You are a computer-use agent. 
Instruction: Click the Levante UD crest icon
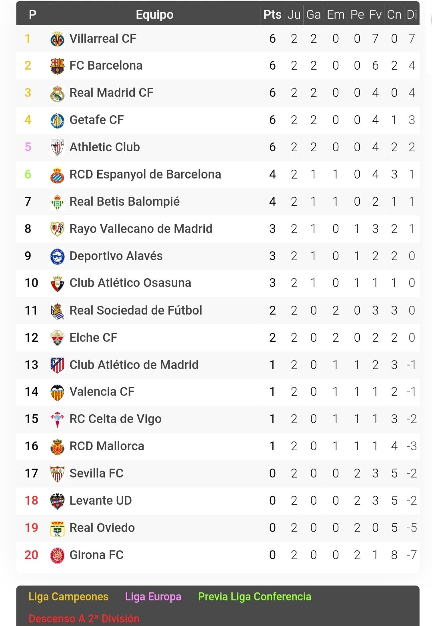pyautogui.click(x=57, y=501)
